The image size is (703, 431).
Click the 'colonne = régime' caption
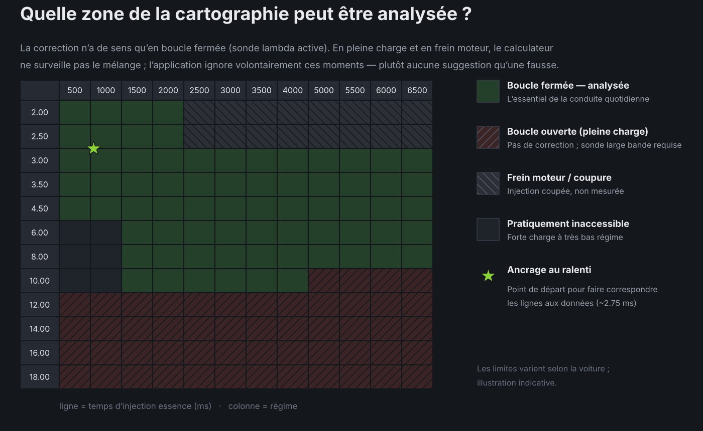click(x=263, y=406)
